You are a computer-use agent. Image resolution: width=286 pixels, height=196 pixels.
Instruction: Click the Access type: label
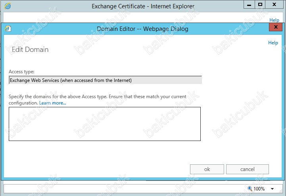[x=21, y=72]
